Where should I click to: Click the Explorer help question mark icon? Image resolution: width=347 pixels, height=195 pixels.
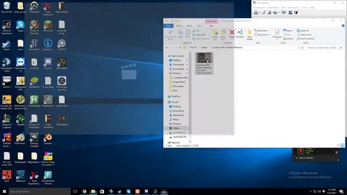[x=343, y=26]
